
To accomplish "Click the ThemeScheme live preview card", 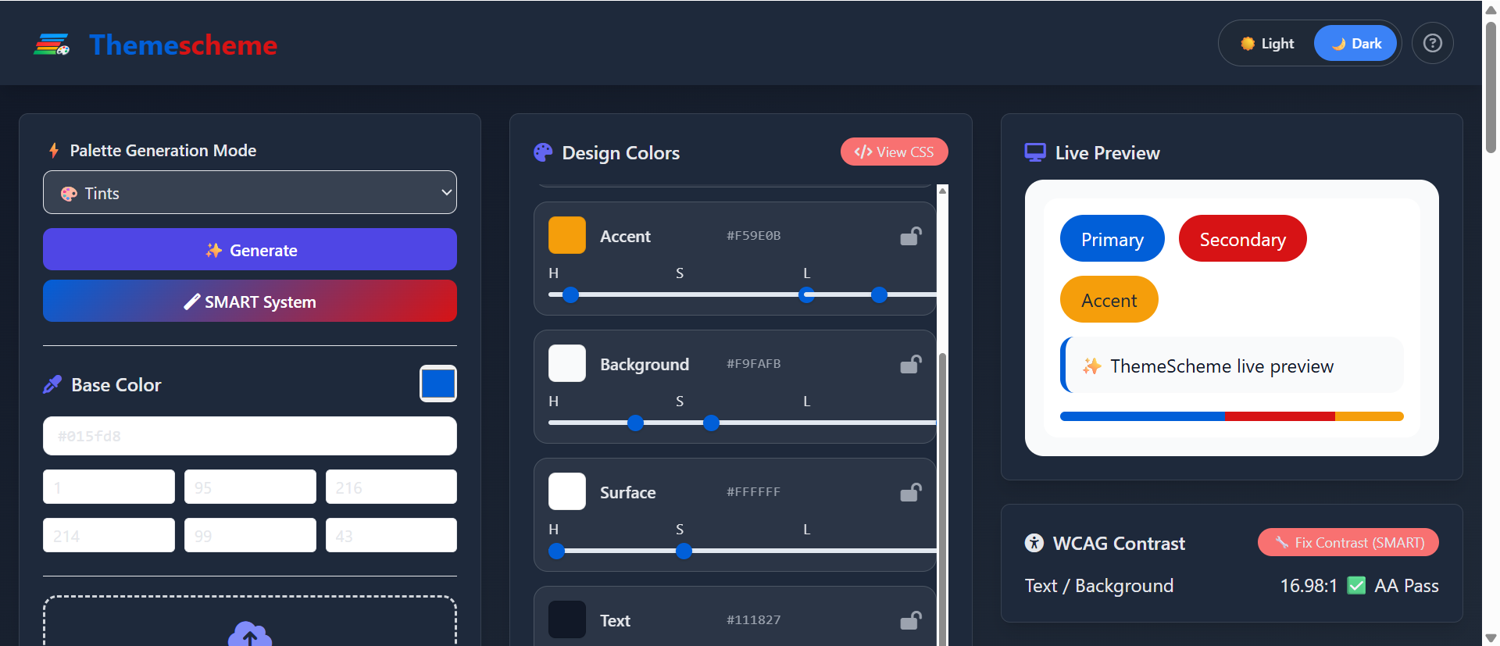I will pos(1232,365).
